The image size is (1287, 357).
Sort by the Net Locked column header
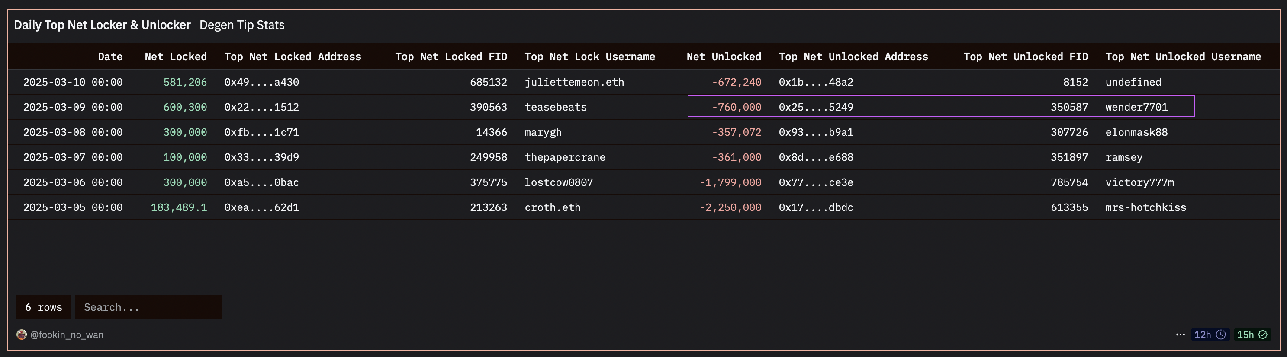click(175, 57)
